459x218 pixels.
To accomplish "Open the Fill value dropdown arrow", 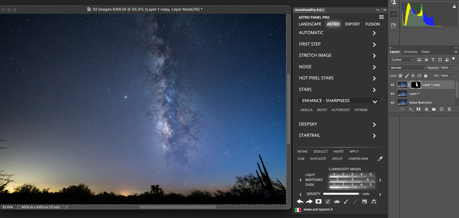I will (452, 76).
